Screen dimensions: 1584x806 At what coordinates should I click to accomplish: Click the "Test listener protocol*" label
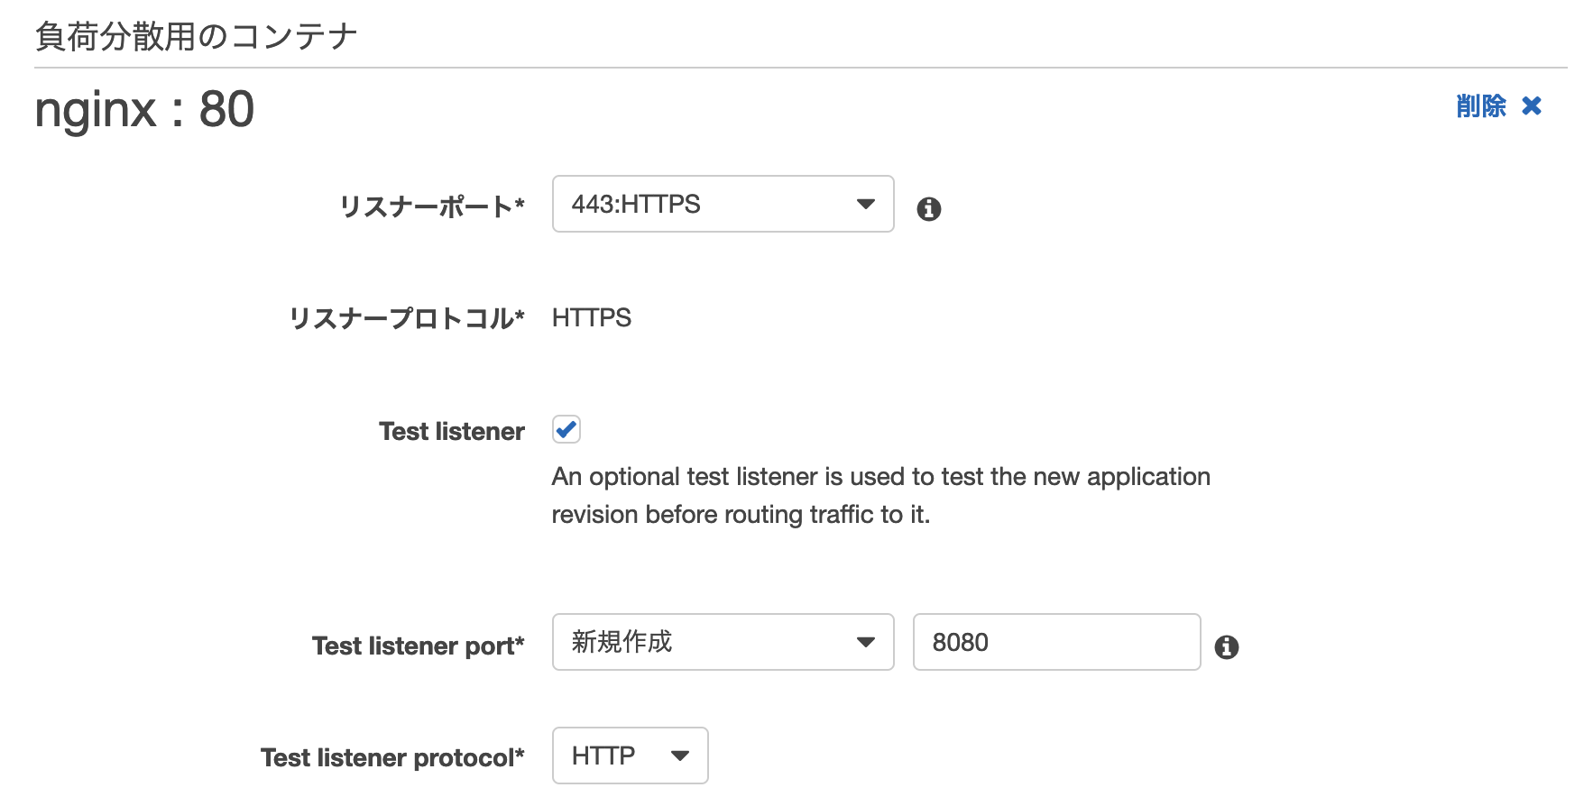tap(392, 758)
